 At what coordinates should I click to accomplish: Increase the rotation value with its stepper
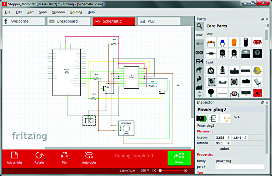tap(229, 142)
